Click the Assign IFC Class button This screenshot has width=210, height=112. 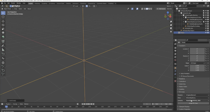coord(193,103)
